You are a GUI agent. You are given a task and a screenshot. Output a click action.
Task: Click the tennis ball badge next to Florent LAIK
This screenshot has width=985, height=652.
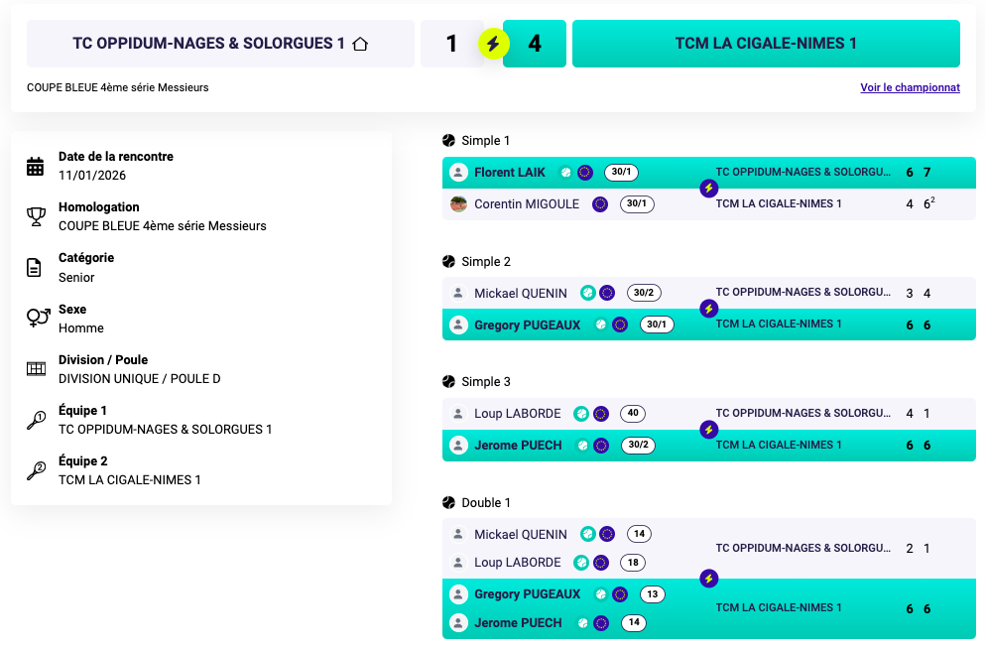click(x=565, y=173)
